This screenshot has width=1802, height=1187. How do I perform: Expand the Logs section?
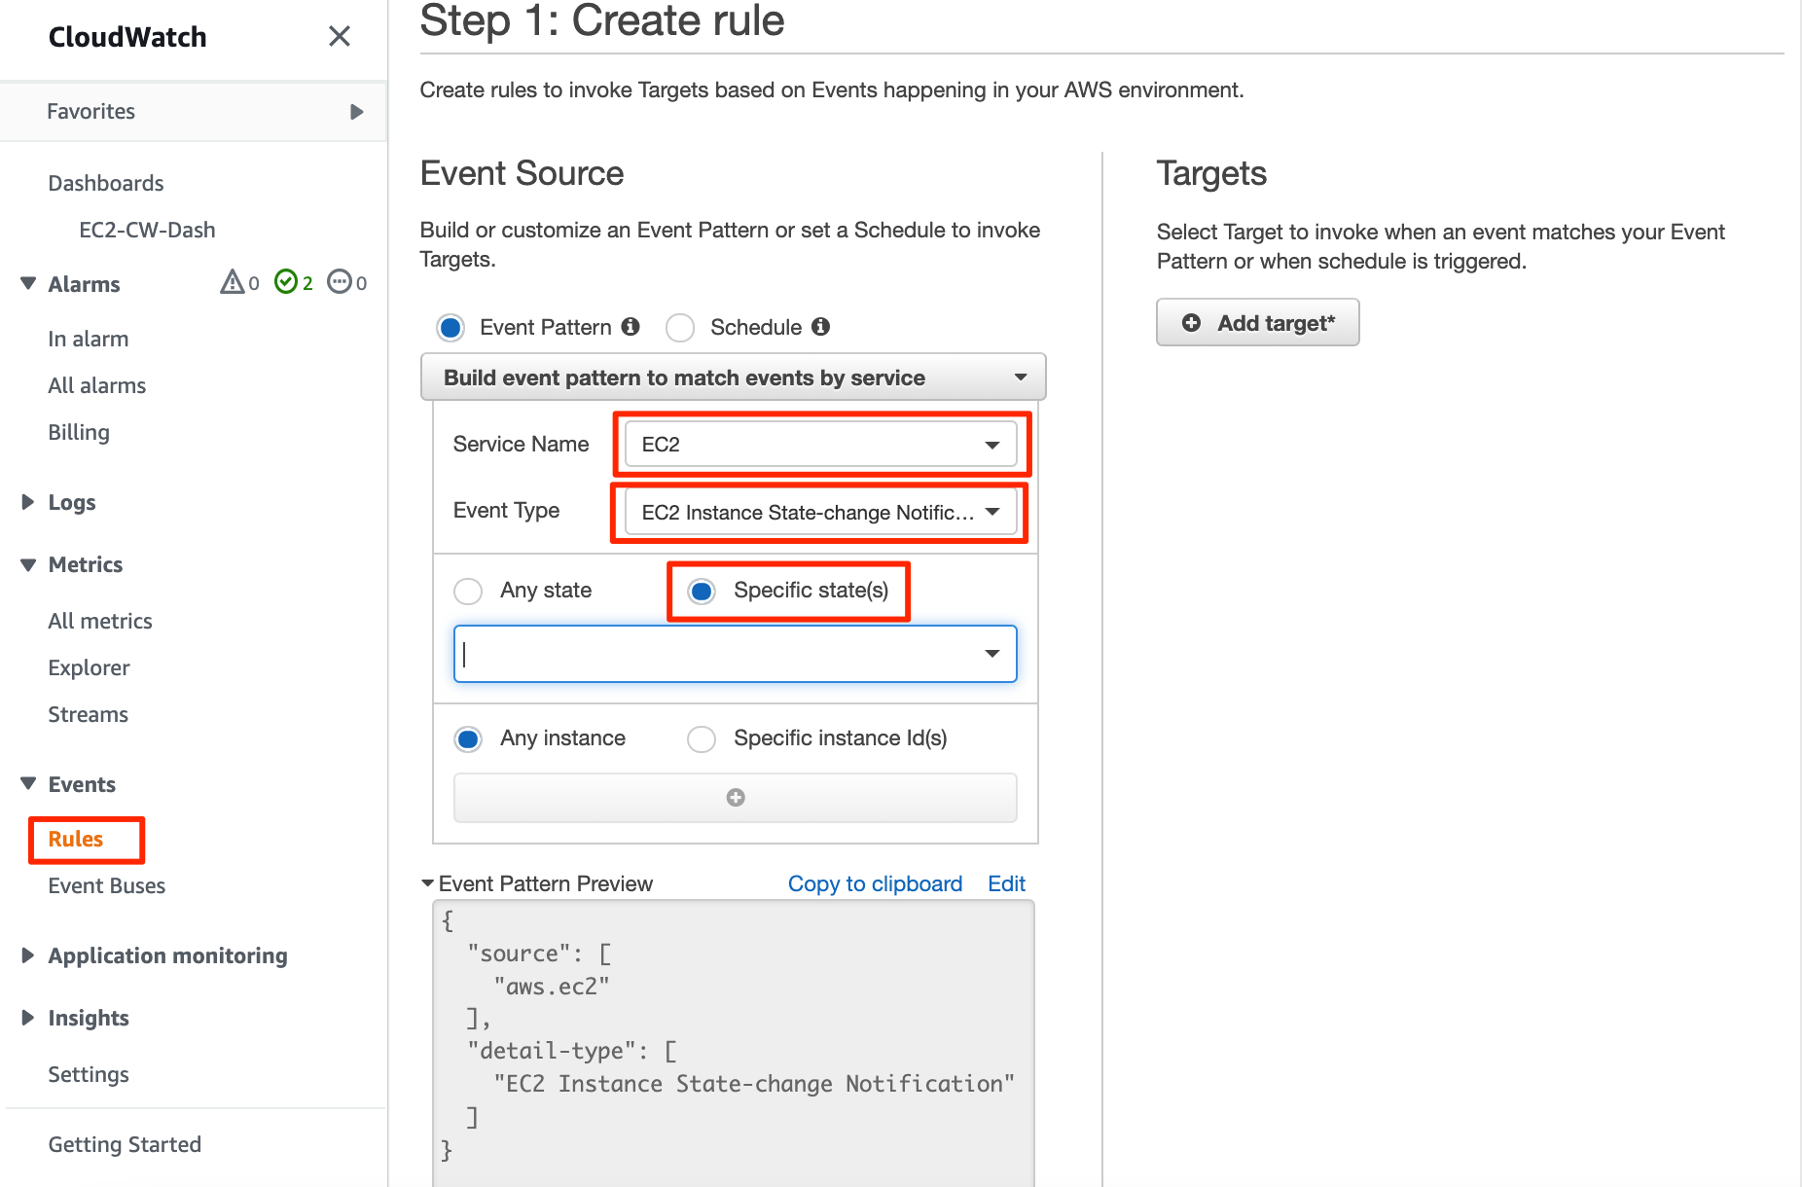[x=28, y=502]
